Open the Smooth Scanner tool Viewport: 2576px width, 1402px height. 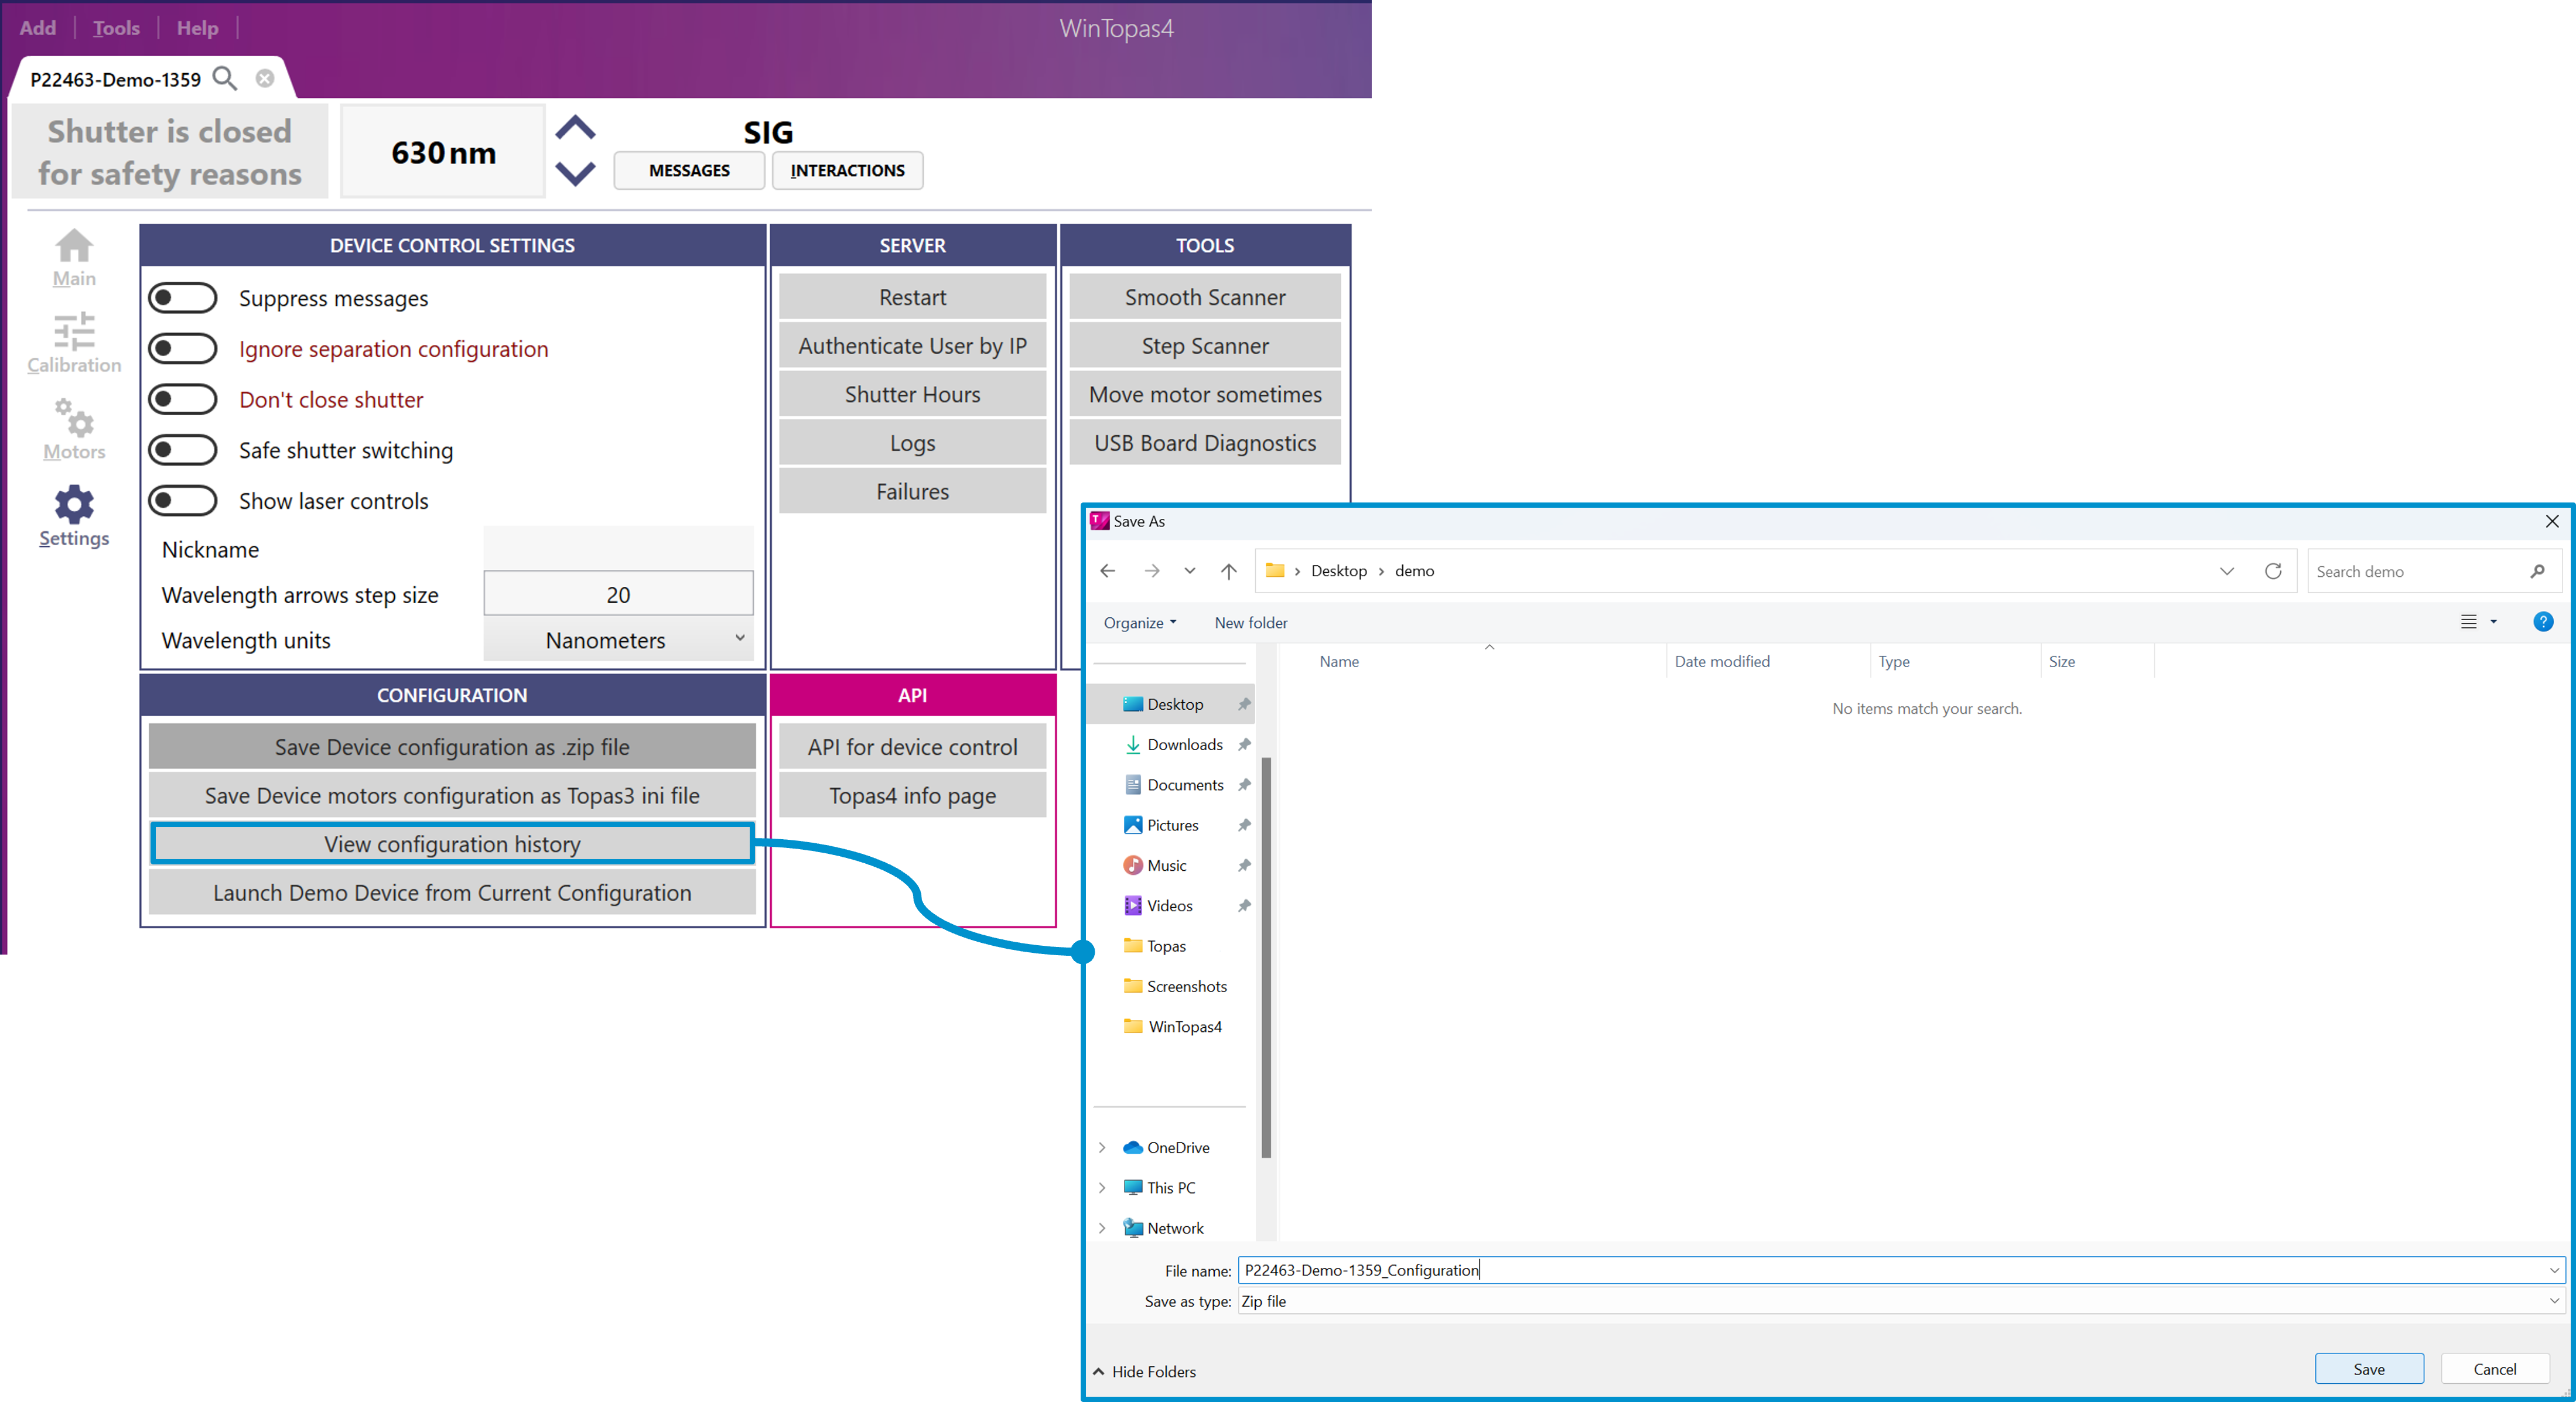coord(1205,297)
